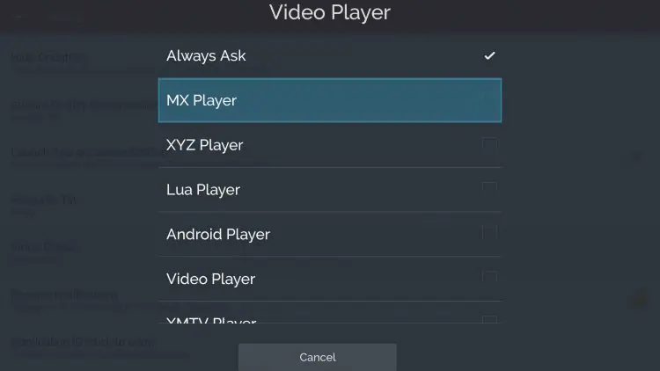Toggle the dimmed notifications switch at right
Screen dimensions: 660x371
click(x=639, y=301)
